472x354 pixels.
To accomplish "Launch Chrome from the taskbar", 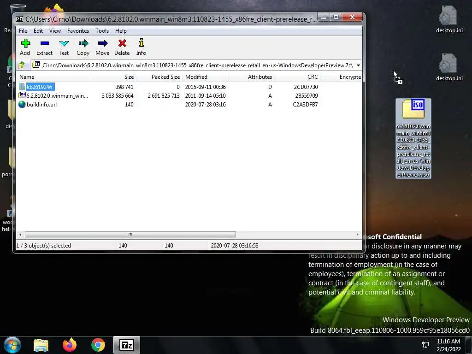I will tap(98, 345).
